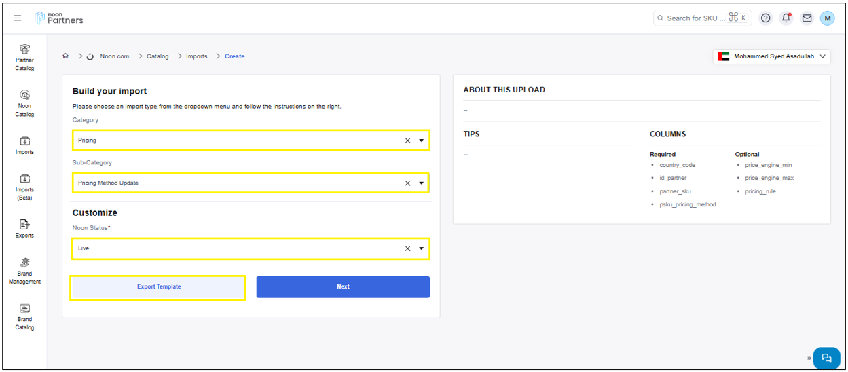Click the Export Template button
848x372 pixels.
coord(158,287)
